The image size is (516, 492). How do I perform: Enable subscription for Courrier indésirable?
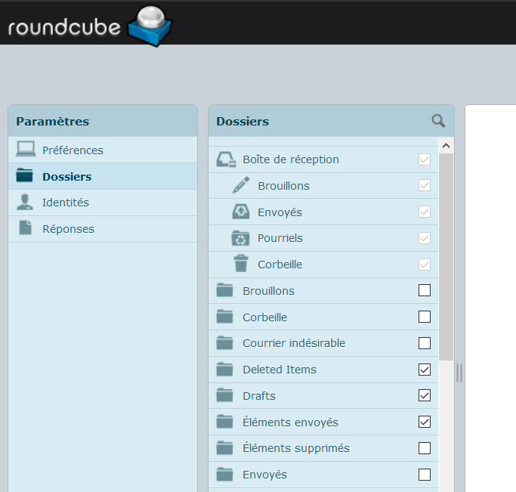(x=425, y=343)
